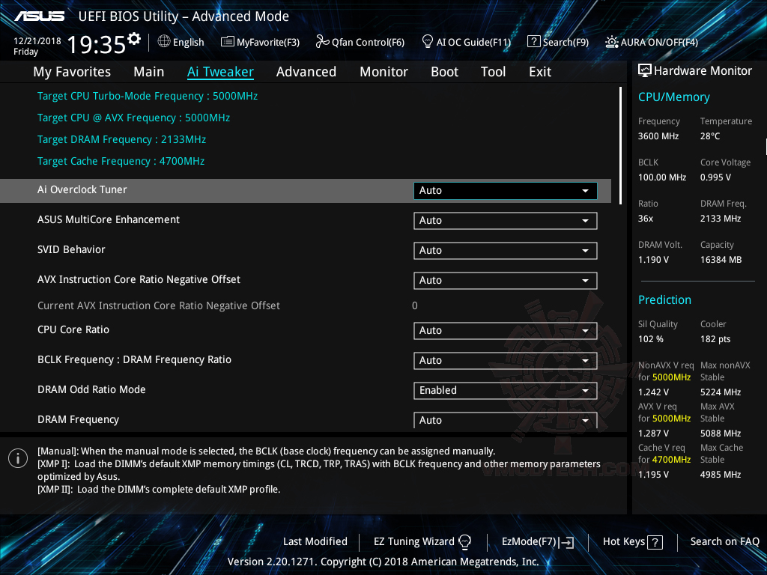The width and height of the screenshot is (767, 575).
Task: Launch Search with the magnifier icon
Action: (x=534, y=42)
